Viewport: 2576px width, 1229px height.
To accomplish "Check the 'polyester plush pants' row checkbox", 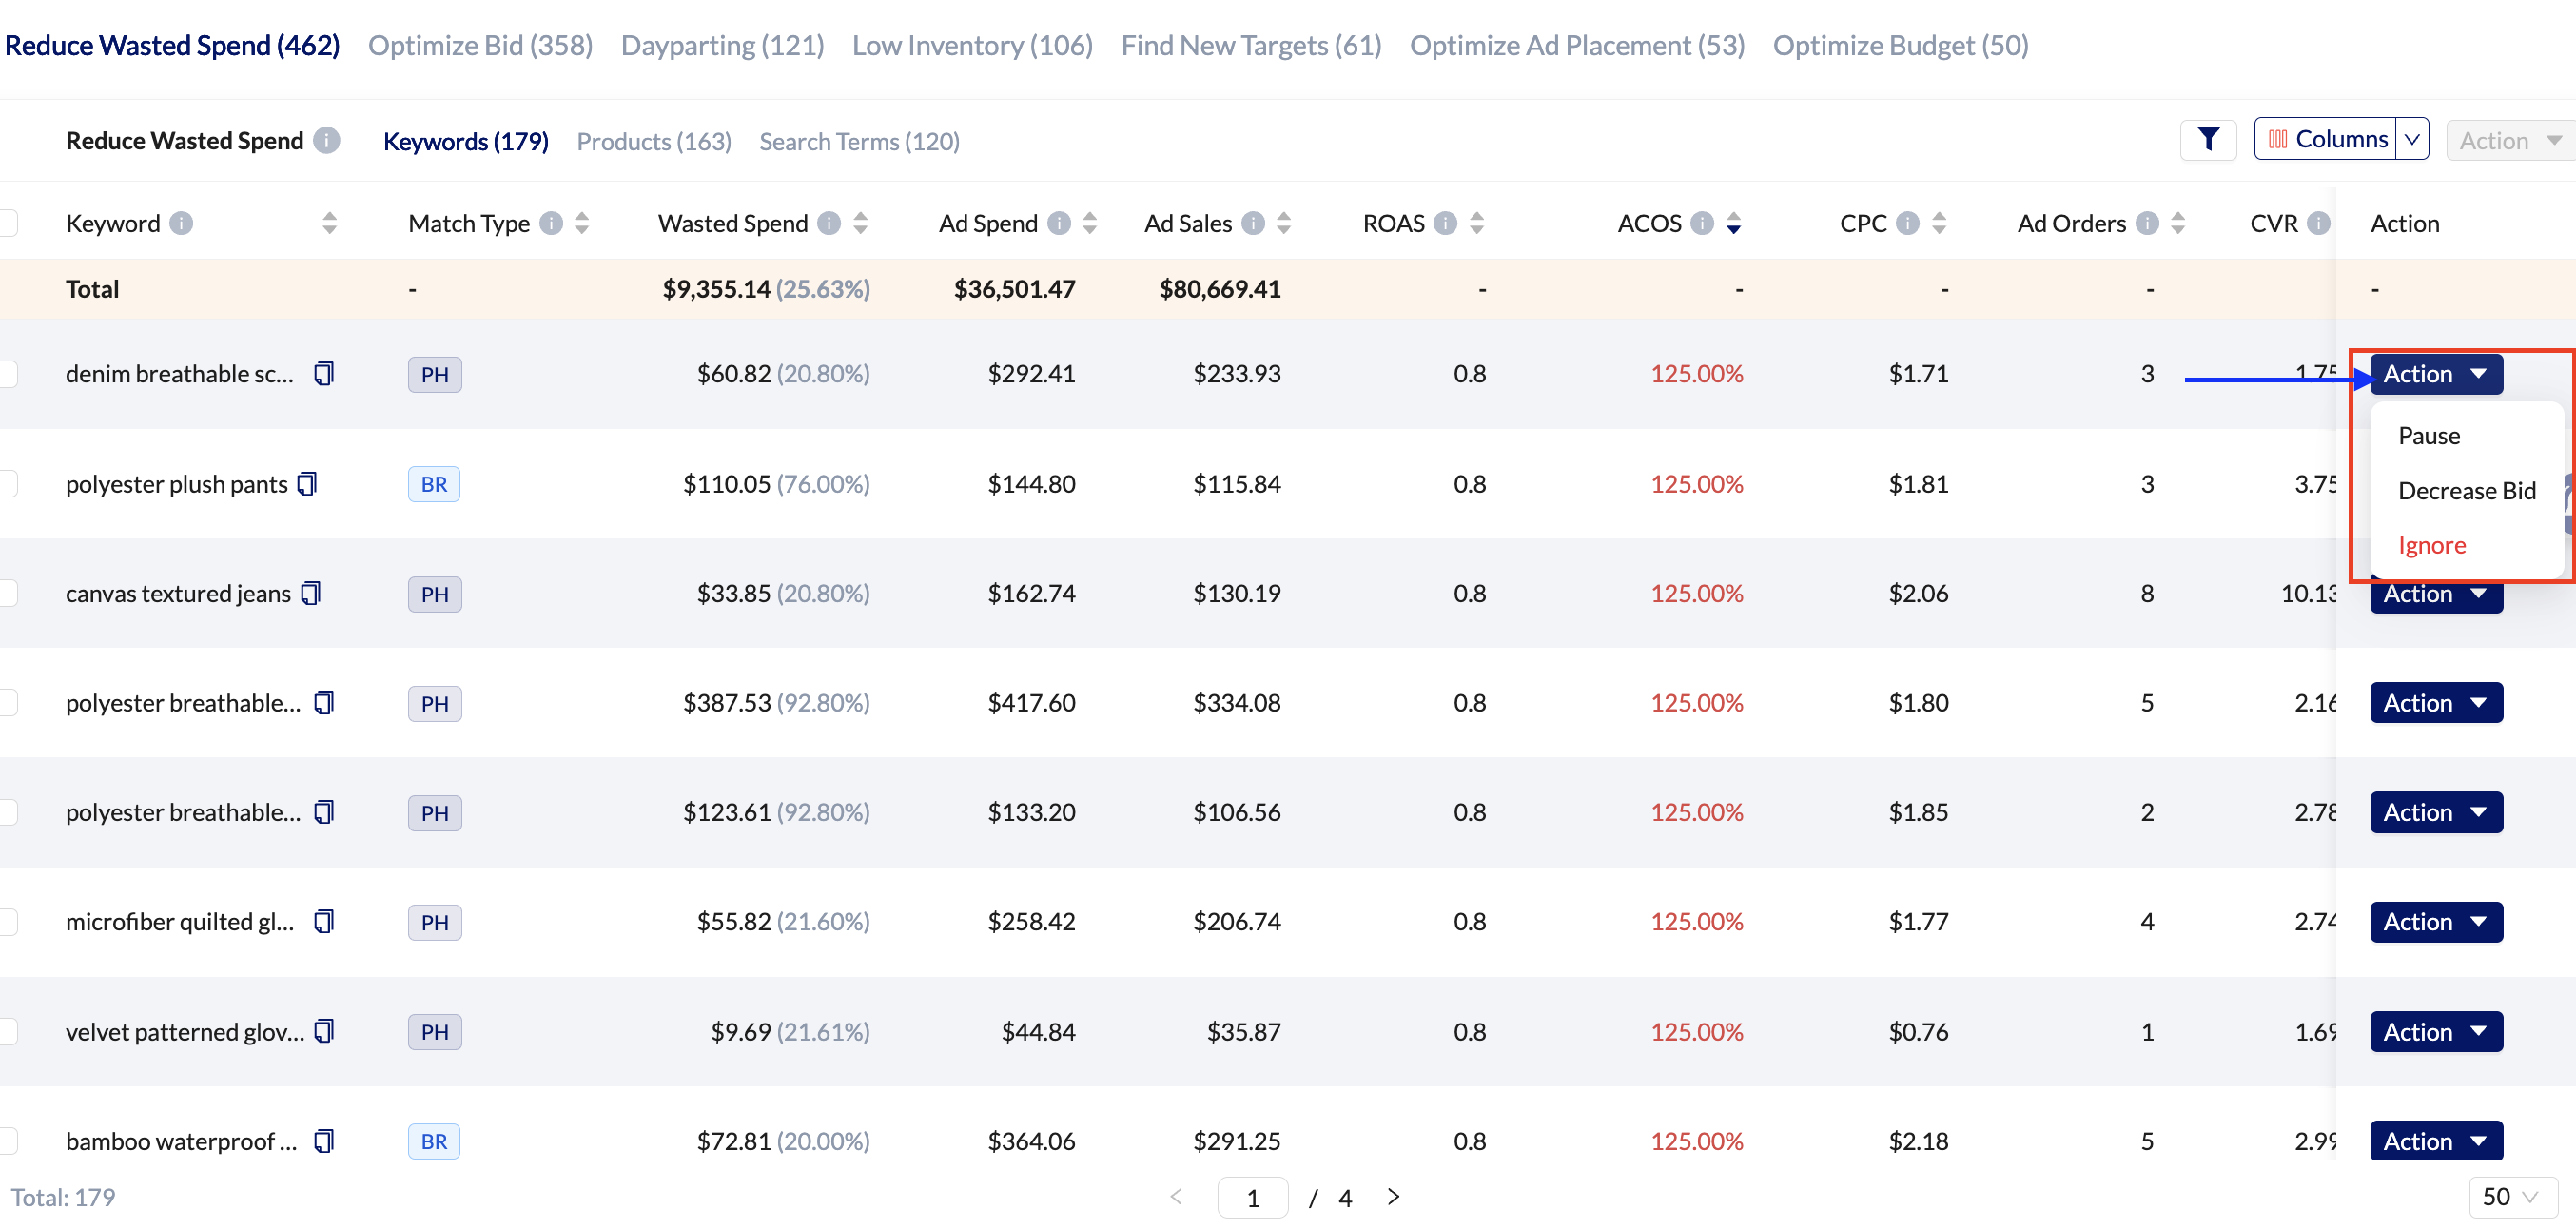I will (8, 484).
